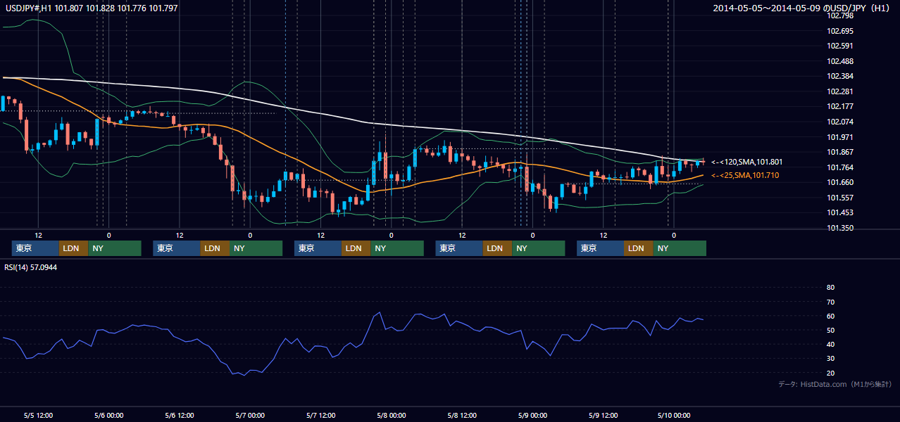Click price axis value 102.177

[841, 106]
